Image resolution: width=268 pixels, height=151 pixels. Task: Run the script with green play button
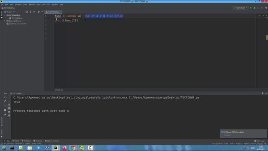(x=251, y=8)
